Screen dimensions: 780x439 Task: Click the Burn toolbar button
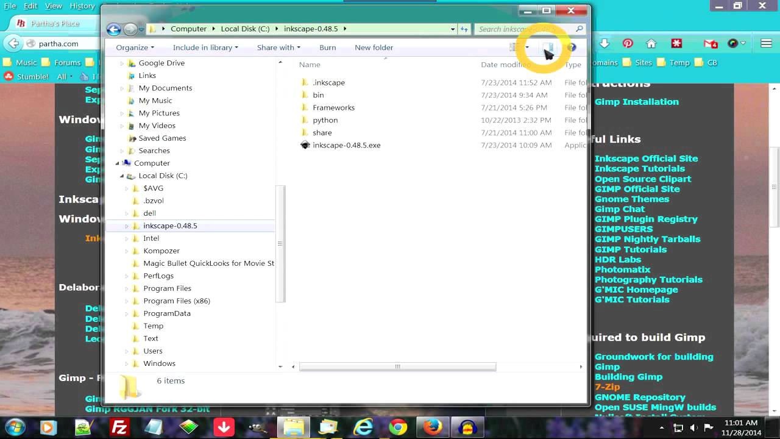pos(327,48)
